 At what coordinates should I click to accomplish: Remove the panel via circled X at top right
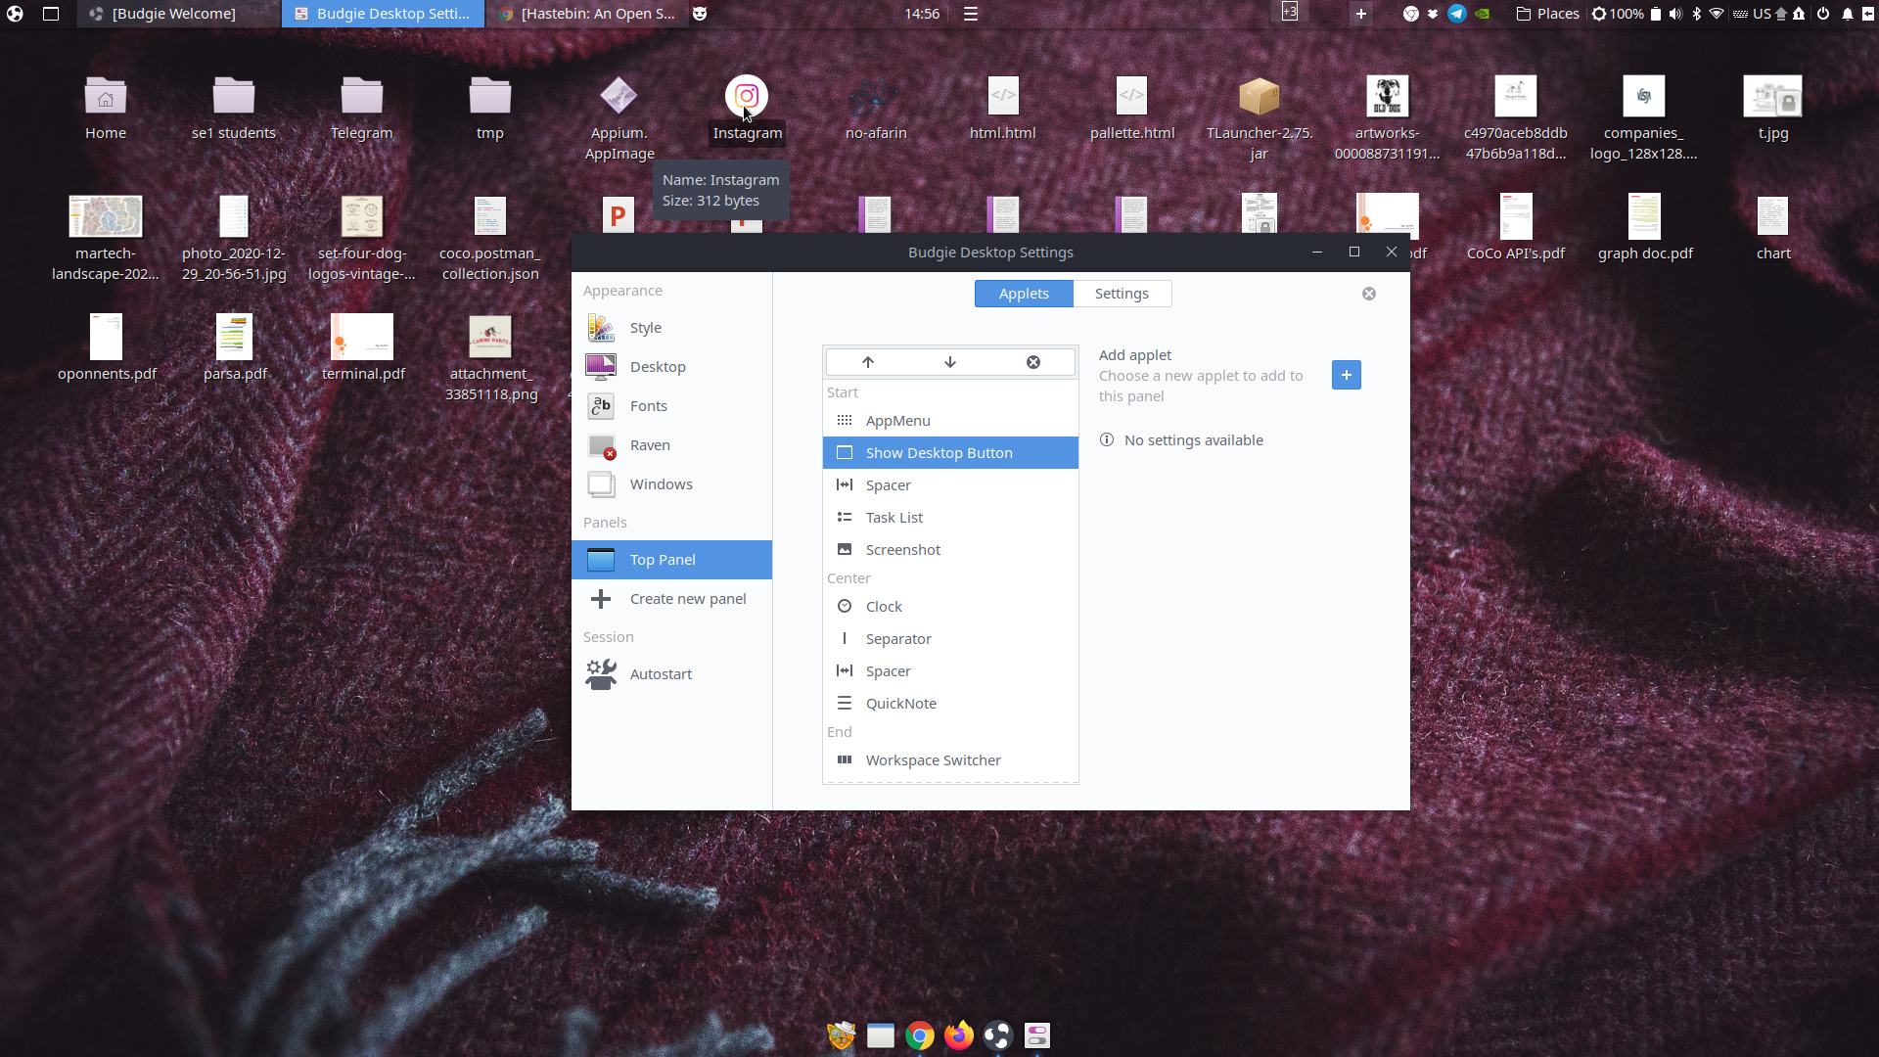click(1369, 294)
